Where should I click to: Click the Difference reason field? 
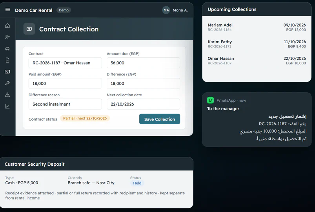click(65, 104)
